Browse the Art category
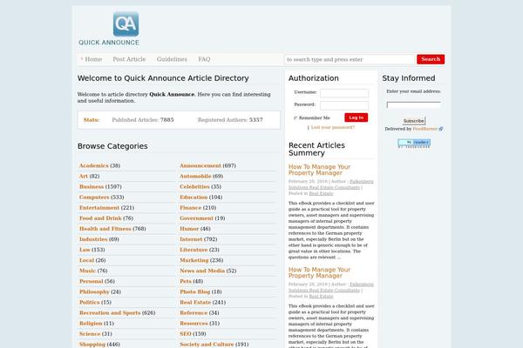The image size is (523, 348). pos(84,176)
